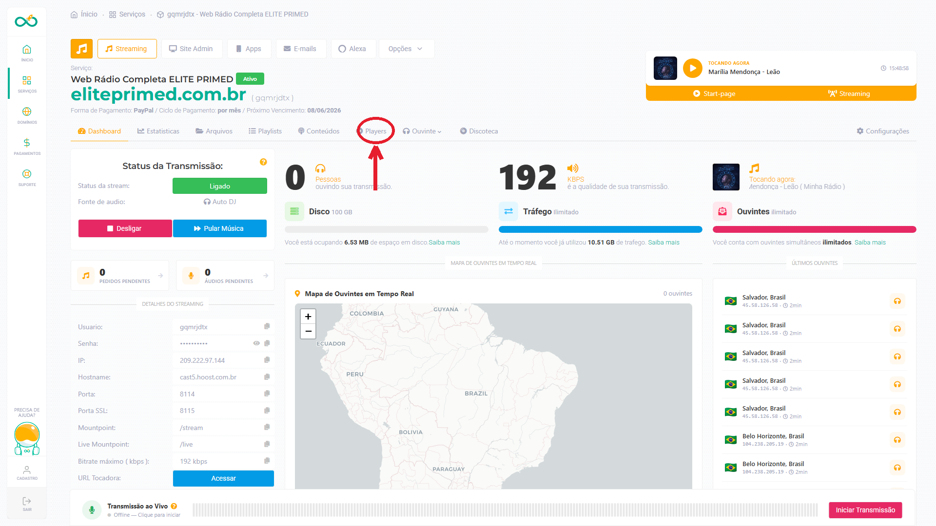The image size is (936, 526).
Task: Click Pular Música to skip the song
Action: [219, 228]
